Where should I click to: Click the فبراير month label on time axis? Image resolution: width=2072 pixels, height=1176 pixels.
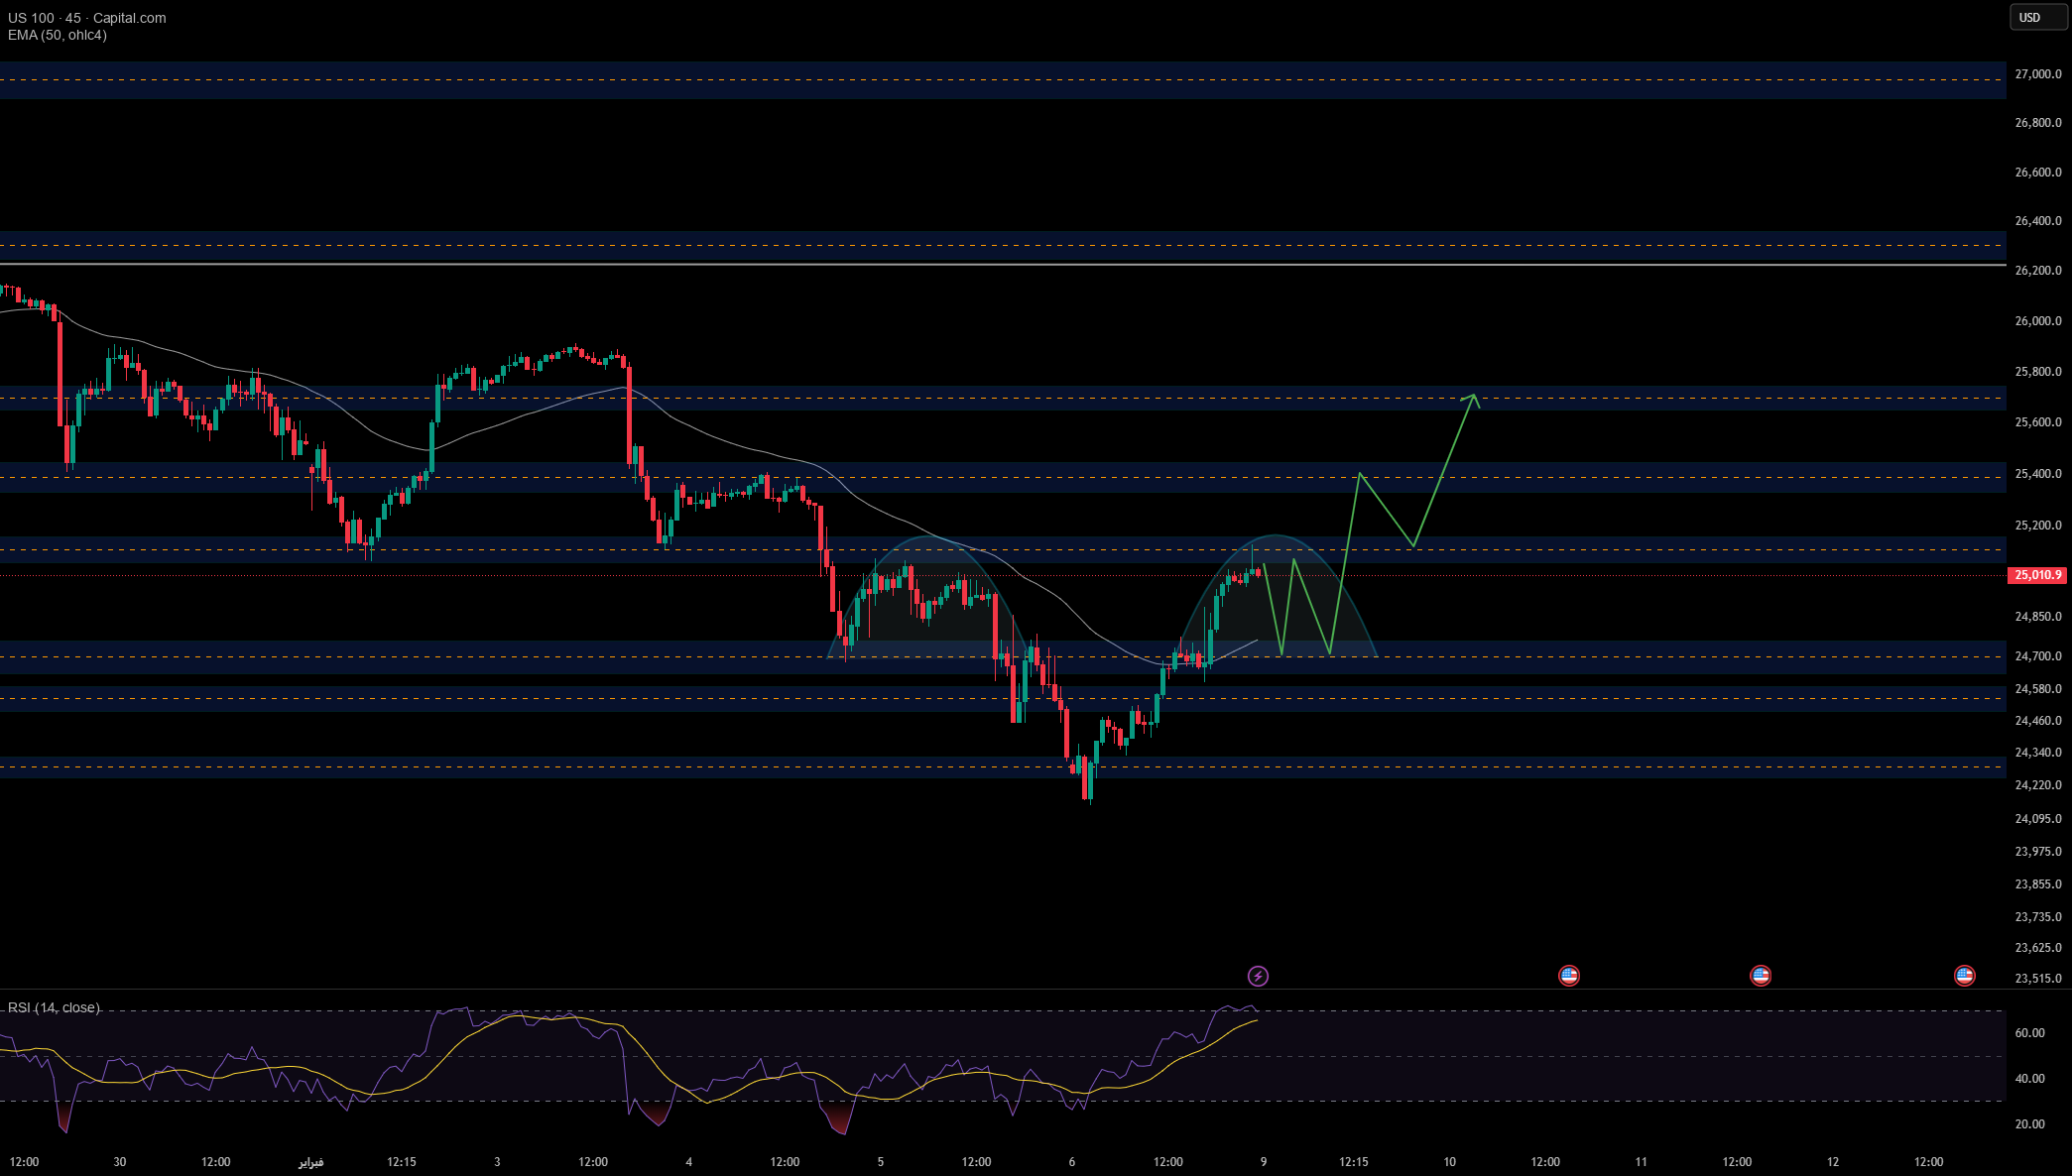point(310,1162)
